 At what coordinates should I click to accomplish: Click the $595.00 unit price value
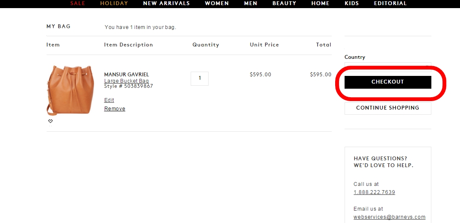pos(260,75)
